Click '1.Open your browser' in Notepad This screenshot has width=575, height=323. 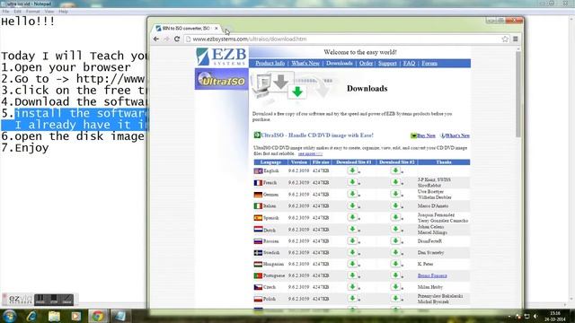66,67
